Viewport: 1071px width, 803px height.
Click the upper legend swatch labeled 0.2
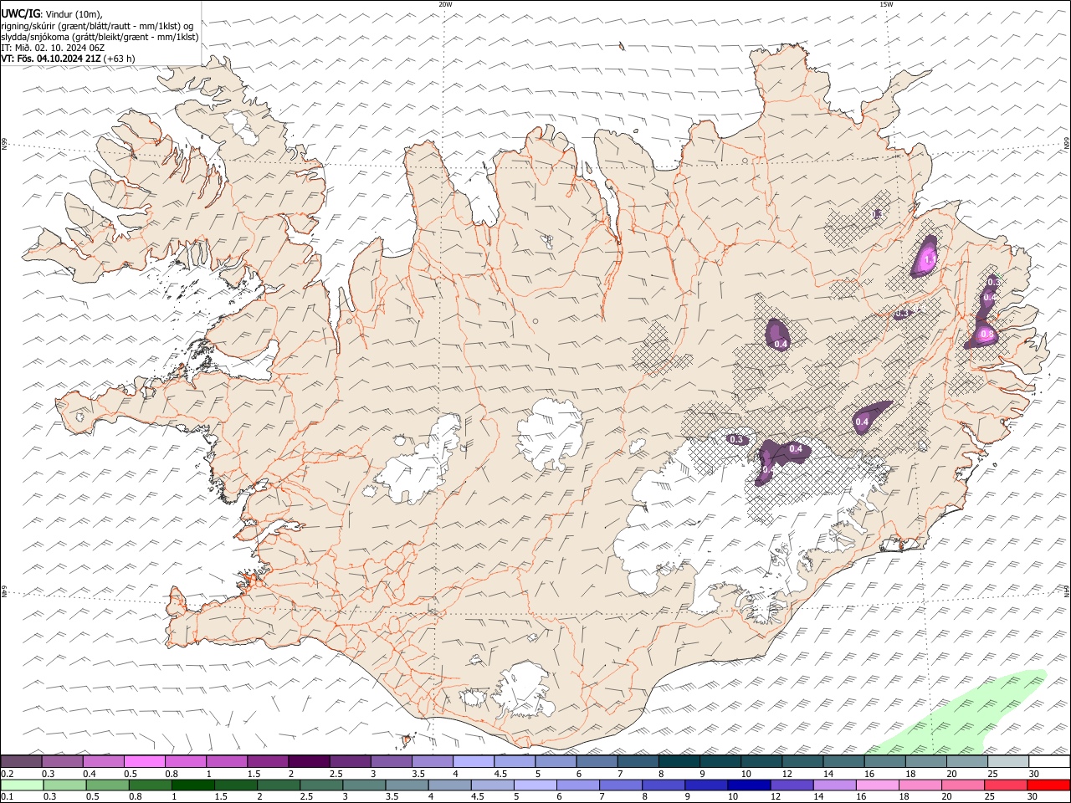21,761
